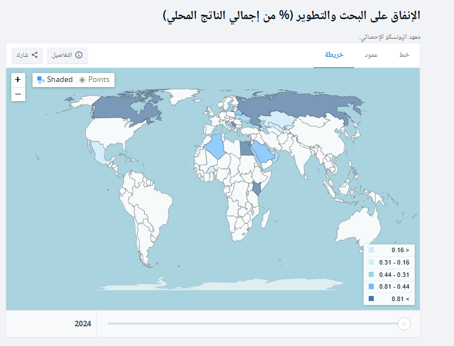Click Mexico on the map
Image resolution: width=454 pixels, height=346 pixels.
point(100,152)
